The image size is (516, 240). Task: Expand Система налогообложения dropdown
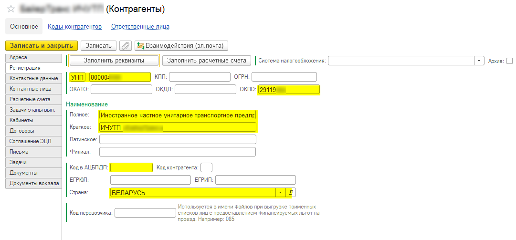pos(479,61)
